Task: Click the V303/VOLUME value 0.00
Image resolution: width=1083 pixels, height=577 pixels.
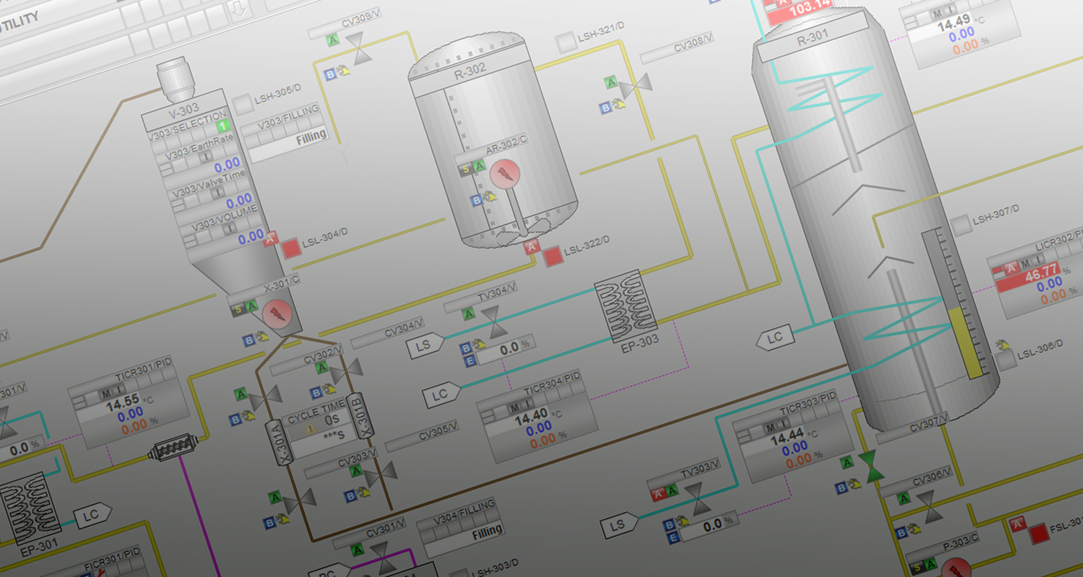Action: pos(250,237)
